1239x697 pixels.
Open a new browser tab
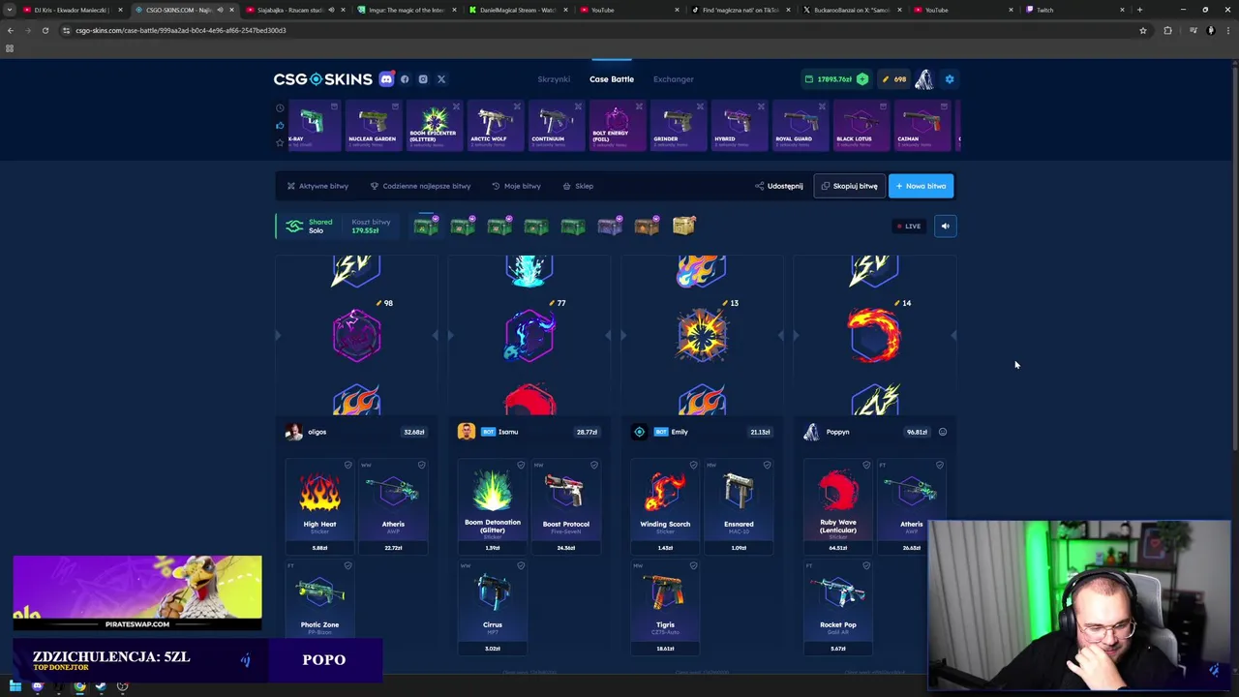click(x=1139, y=10)
